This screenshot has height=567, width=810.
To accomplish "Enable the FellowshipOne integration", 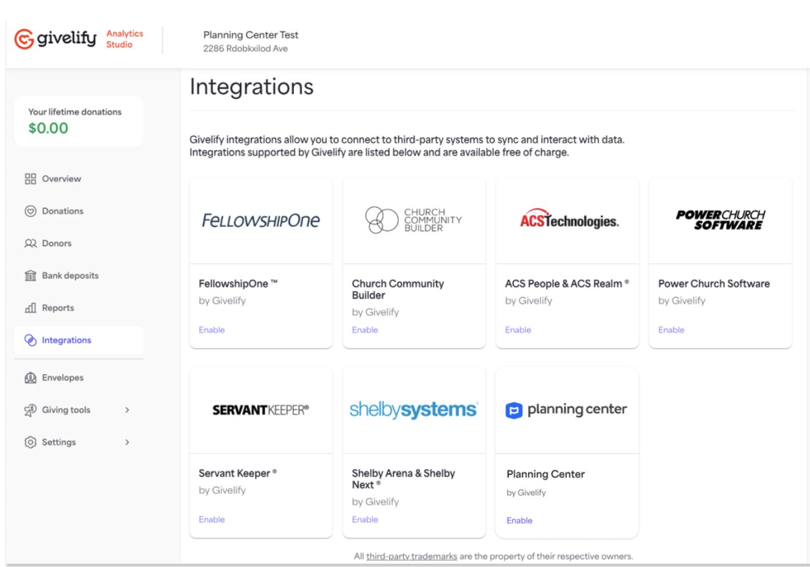I will coord(212,330).
